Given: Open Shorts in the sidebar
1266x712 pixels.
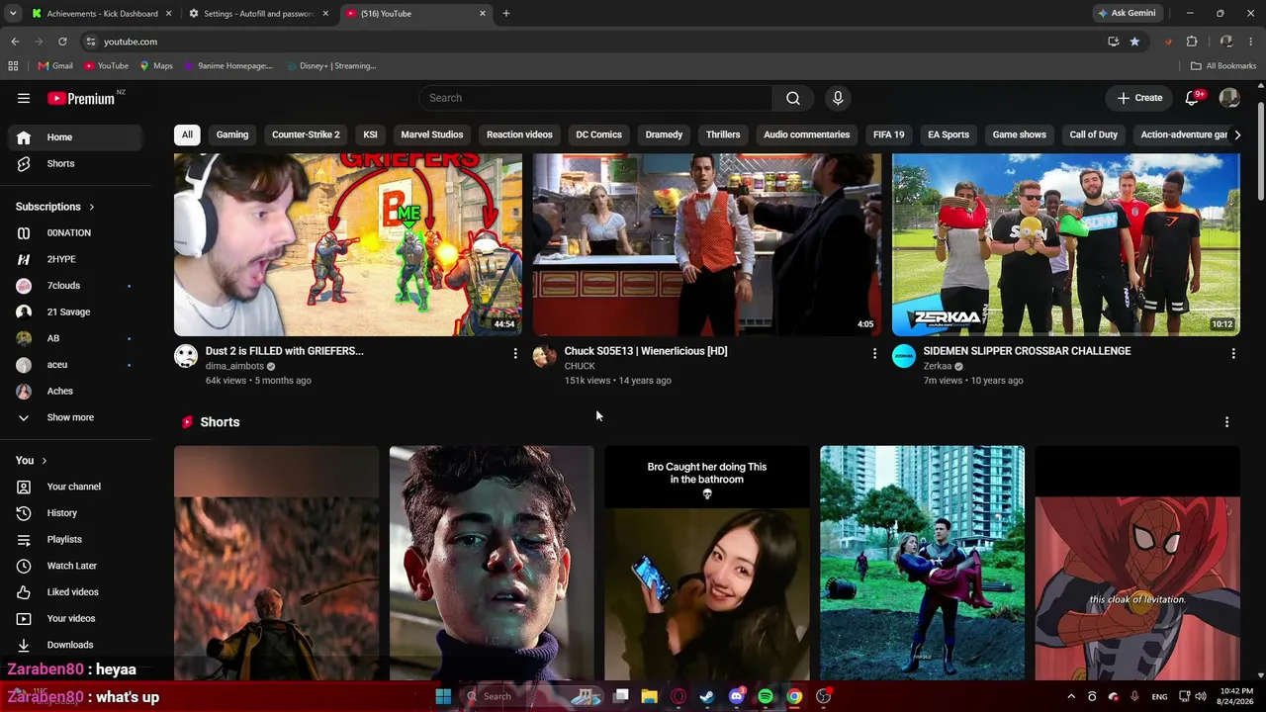Looking at the screenshot, I should pyautogui.click(x=77, y=163).
